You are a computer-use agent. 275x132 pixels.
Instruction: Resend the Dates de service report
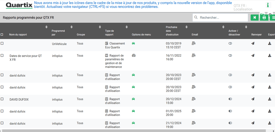(x=253, y=55)
